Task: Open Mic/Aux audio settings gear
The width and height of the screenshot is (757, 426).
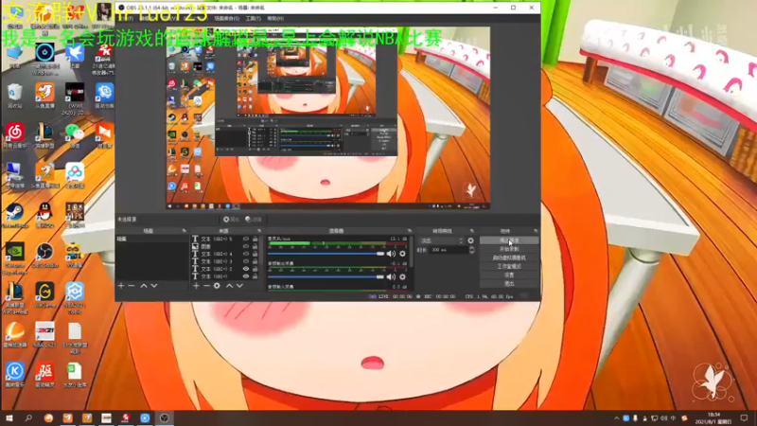Action: coord(402,254)
